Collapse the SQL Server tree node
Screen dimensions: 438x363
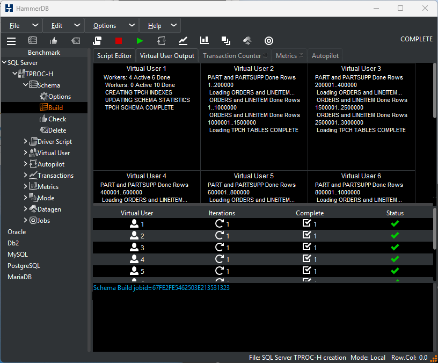pos(4,62)
